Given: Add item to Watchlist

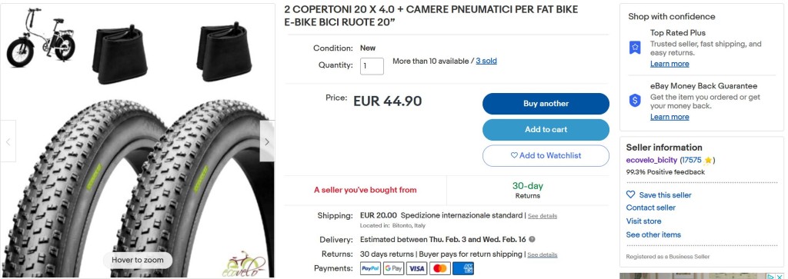Looking at the screenshot, I should point(546,155).
